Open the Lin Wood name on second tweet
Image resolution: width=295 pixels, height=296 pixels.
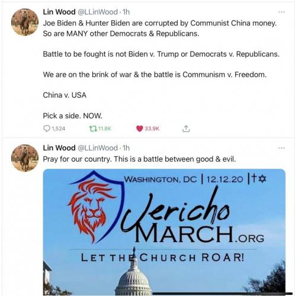pyautogui.click(x=59, y=148)
